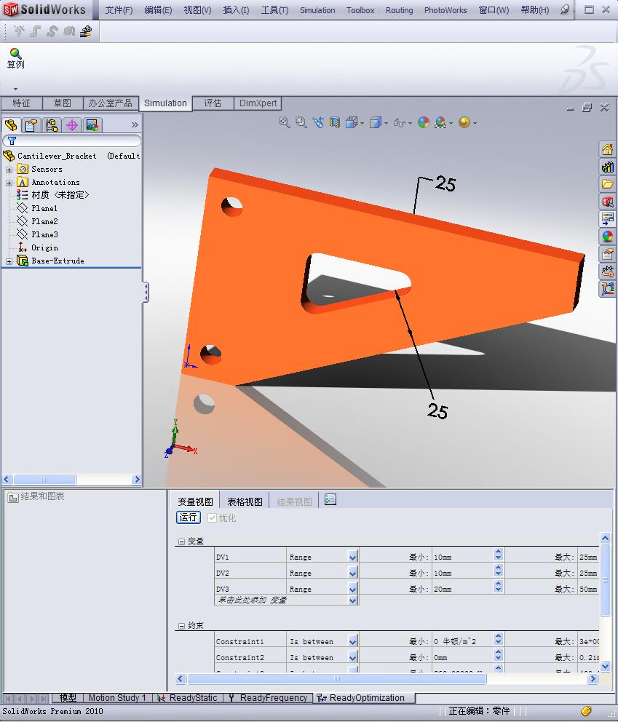Open the Simulation menu
The width and height of the screenshot is (618, 722).
(317, 10)
